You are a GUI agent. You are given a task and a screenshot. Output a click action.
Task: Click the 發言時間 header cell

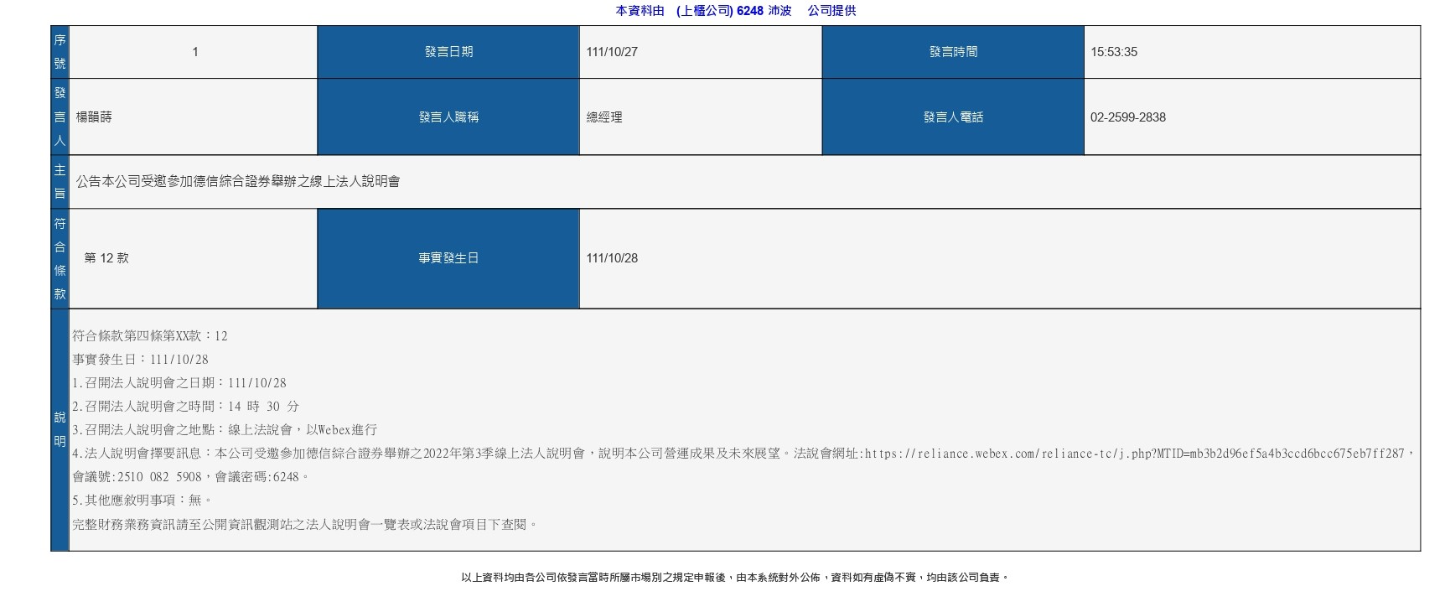click(x=953, y=52)
